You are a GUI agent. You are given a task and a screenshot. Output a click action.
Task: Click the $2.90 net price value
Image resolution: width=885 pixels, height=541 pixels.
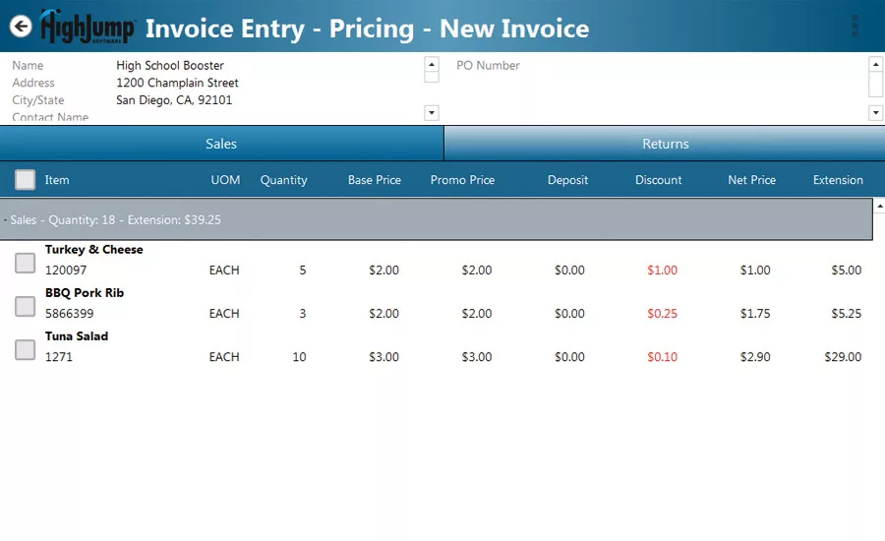pyautogui.click(x=755, y=357)
